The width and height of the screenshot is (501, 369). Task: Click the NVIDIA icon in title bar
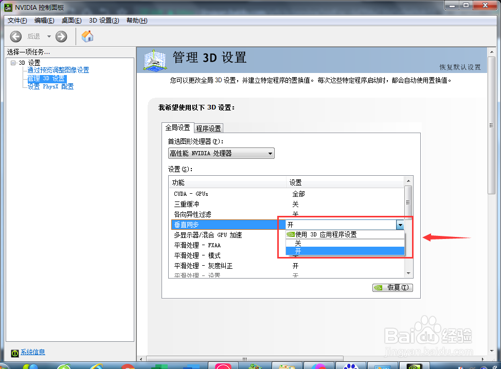(9, 7)
